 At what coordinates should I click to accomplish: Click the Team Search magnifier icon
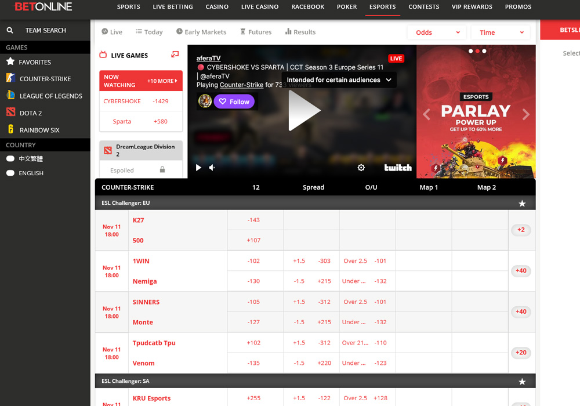[9, 30]
